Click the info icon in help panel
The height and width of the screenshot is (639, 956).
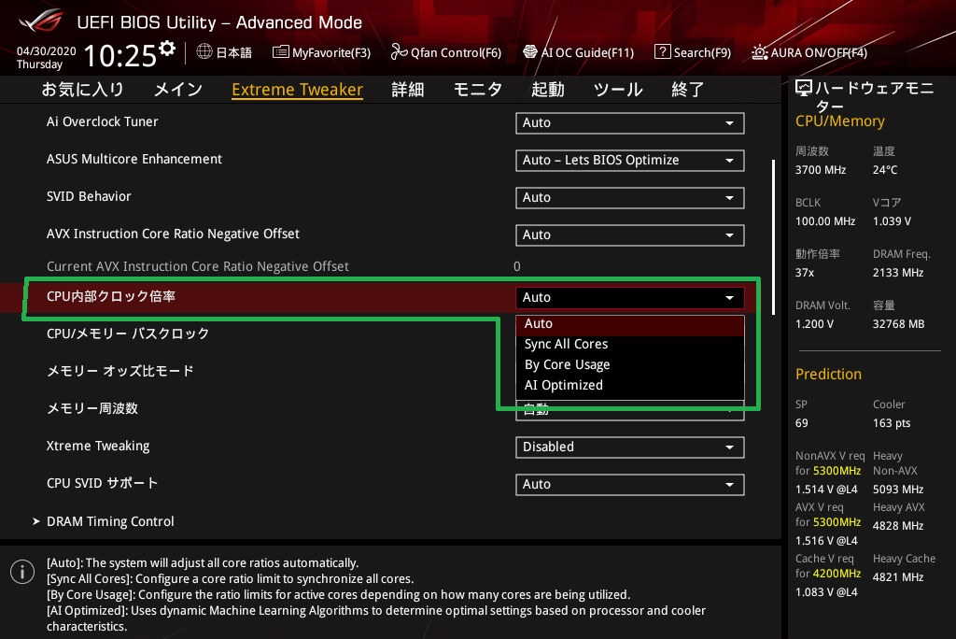pyautogui.click(x=18, y=570)
